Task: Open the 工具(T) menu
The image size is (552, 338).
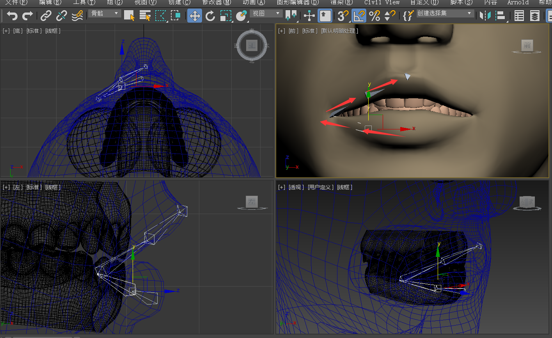Action: (x=84, y=2)
